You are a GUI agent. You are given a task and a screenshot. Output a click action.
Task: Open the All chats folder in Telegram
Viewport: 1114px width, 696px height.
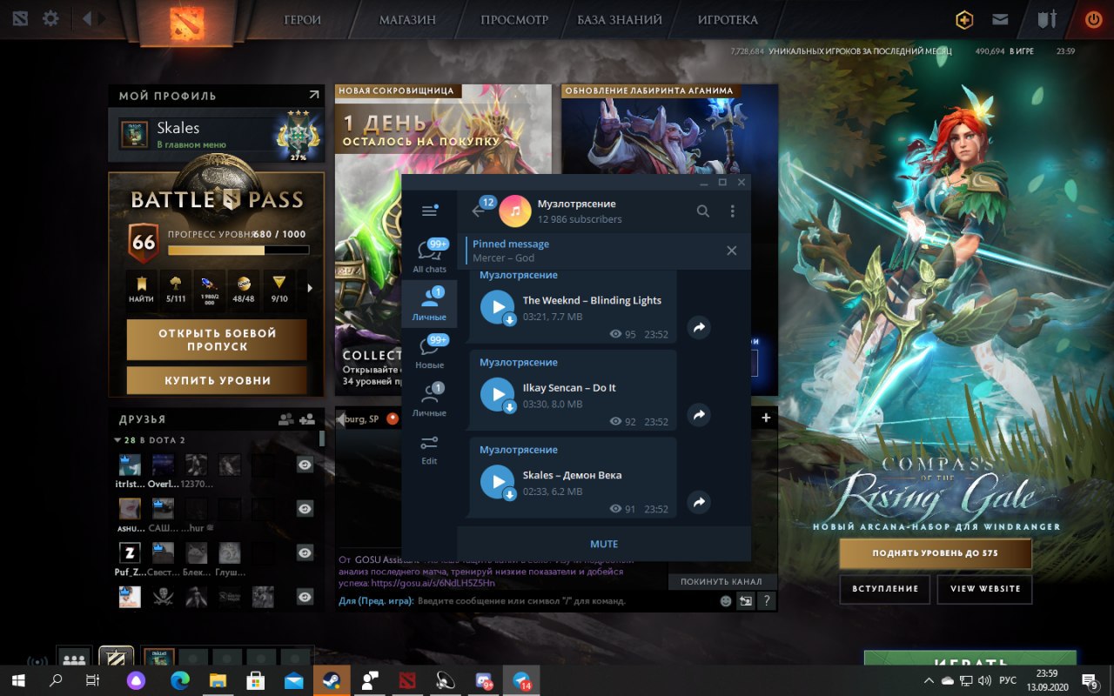click(x=430, y=256)
